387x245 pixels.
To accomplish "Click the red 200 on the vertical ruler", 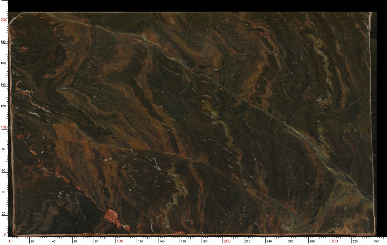I will [x=4, y=20].
